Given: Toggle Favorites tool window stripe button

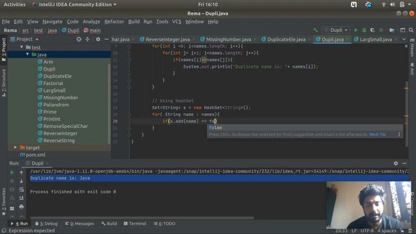Looking at the screenshot, I should (x=4, y=201).
